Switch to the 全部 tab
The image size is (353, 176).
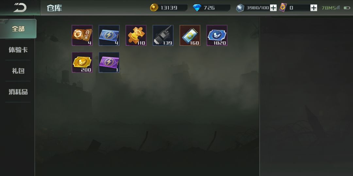pyautogui.click(x=18, y=29)
